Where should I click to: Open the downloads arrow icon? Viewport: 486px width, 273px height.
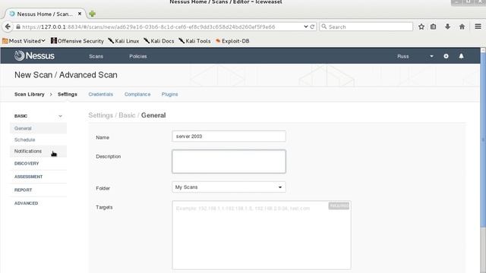(447, 27)
